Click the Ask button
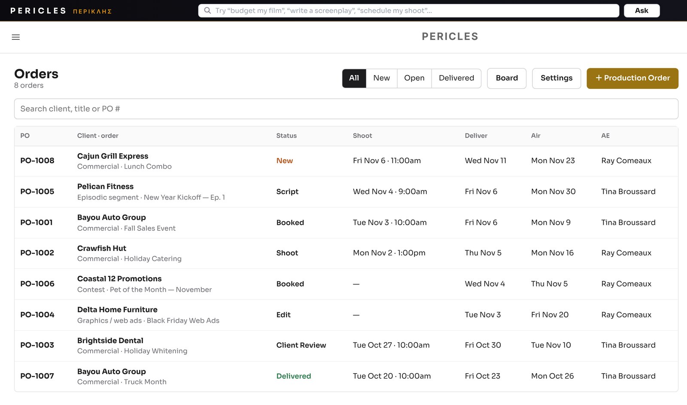The width and height of the screenshot is (687, 405). coord(641,11)
